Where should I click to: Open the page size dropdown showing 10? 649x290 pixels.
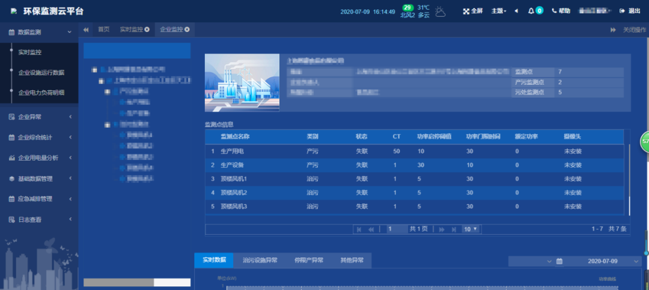471,229
